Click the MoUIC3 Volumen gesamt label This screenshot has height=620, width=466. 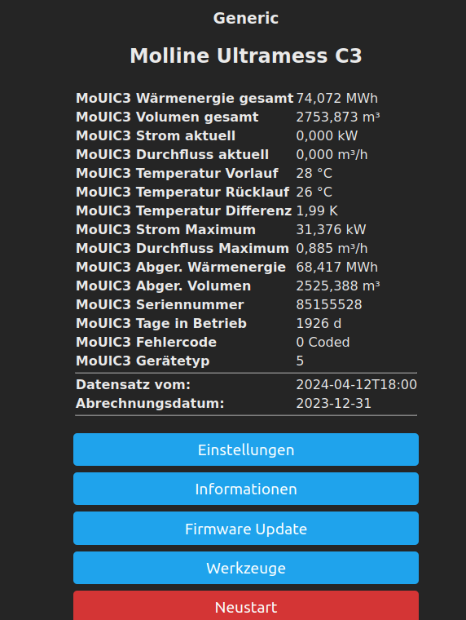(167, 117)
